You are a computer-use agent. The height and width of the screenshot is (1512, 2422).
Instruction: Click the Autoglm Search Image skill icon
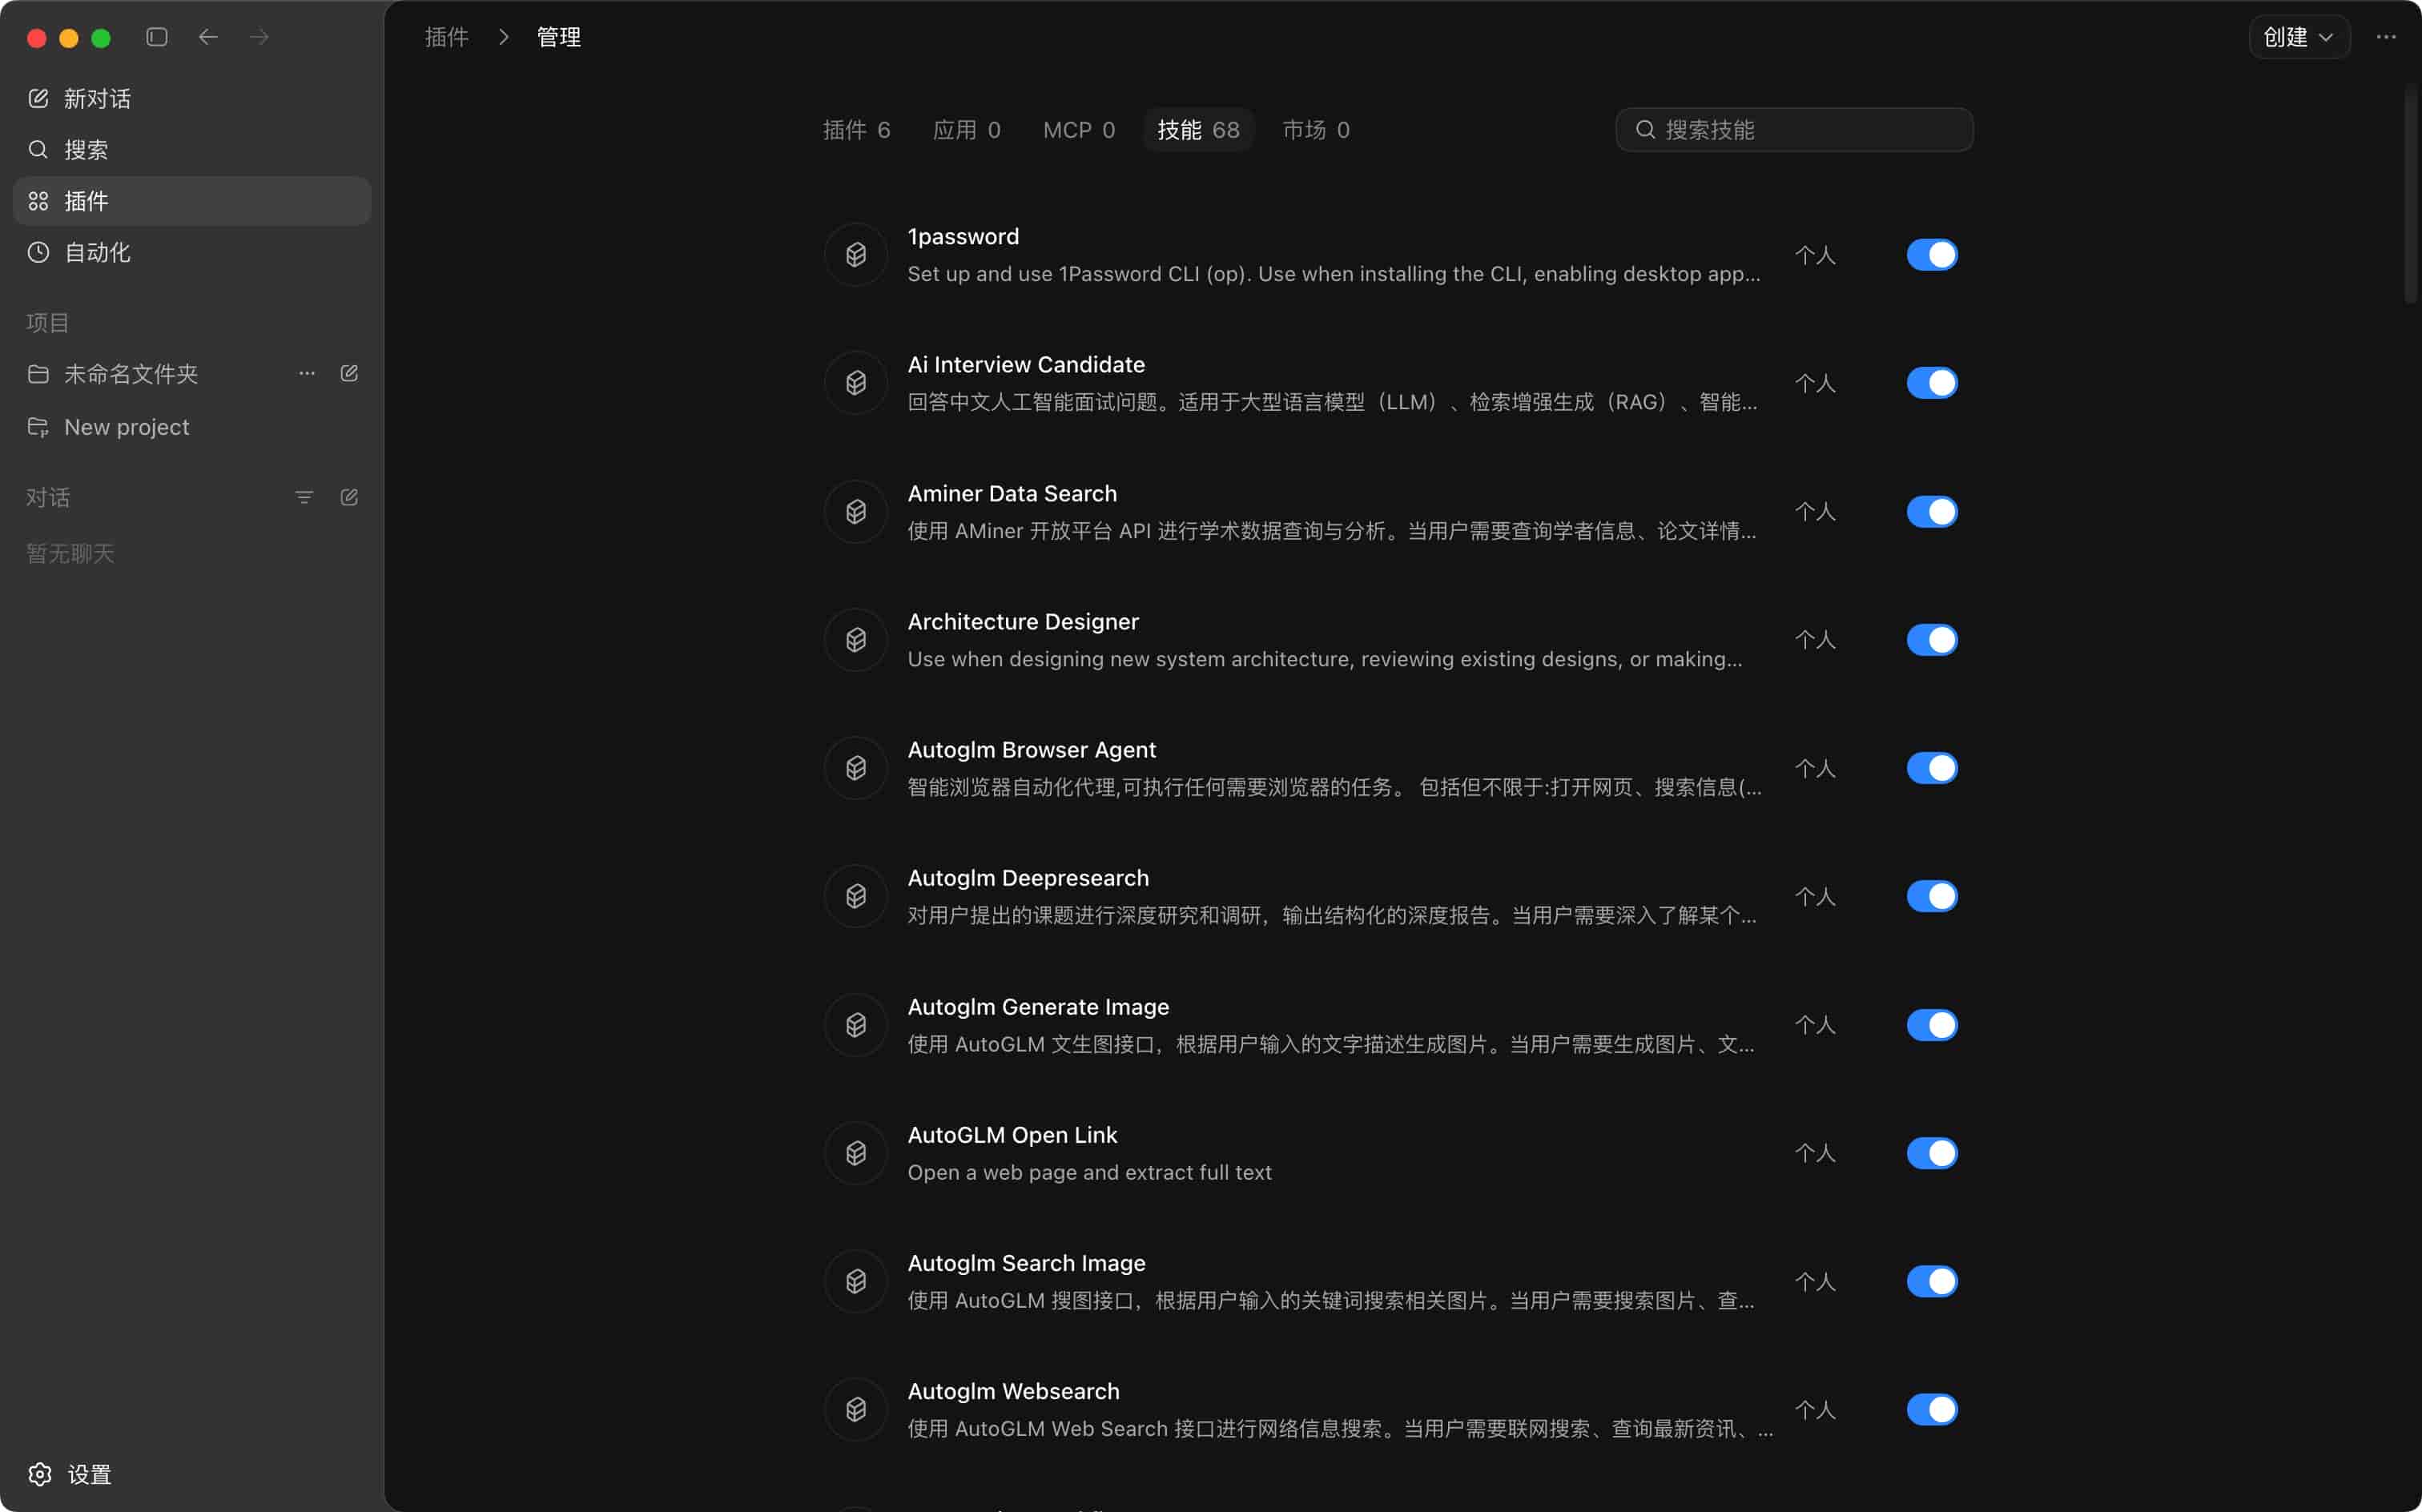click(x=856, y=1281)
